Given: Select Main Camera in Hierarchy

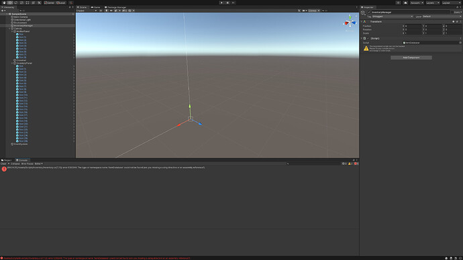Looking at the screenshot, I should 21,17.
